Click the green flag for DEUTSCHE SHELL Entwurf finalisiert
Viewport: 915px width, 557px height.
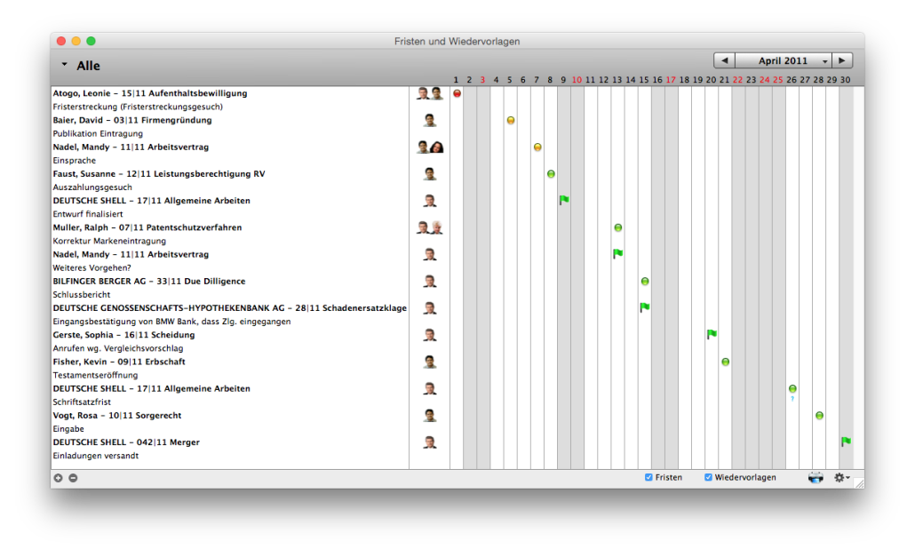pos(563,199)
